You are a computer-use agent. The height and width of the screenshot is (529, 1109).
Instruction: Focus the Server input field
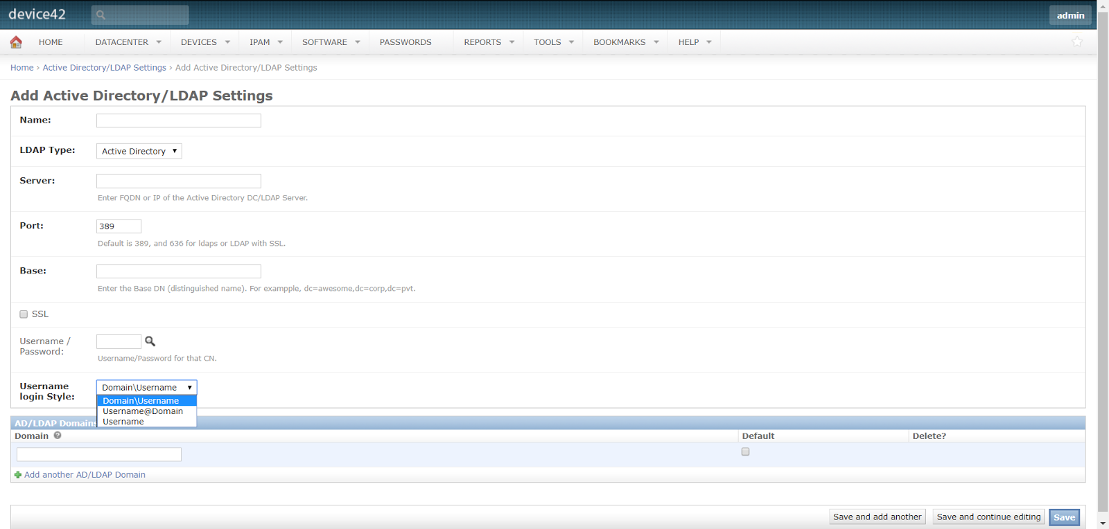(x=178, y=181)
